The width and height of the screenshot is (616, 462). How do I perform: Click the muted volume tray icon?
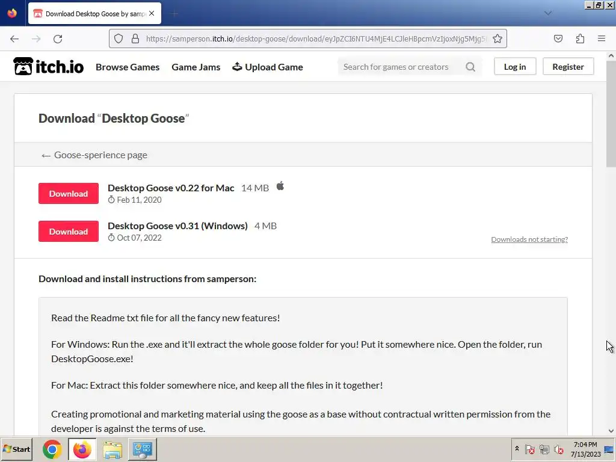tap(558, 449)
